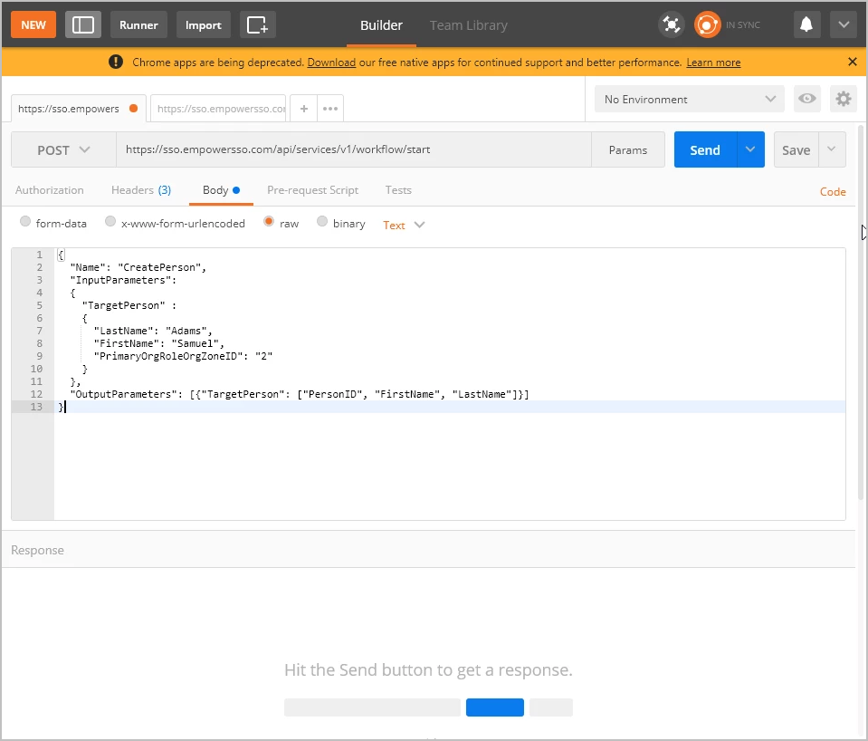Click the request URL input field
868x741 pixels.
(x=353, y=150)
